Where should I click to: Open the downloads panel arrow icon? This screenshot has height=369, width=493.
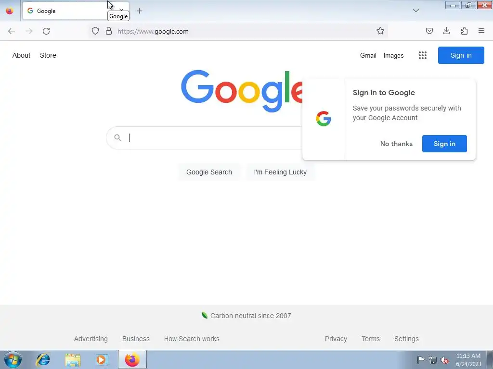446,31
